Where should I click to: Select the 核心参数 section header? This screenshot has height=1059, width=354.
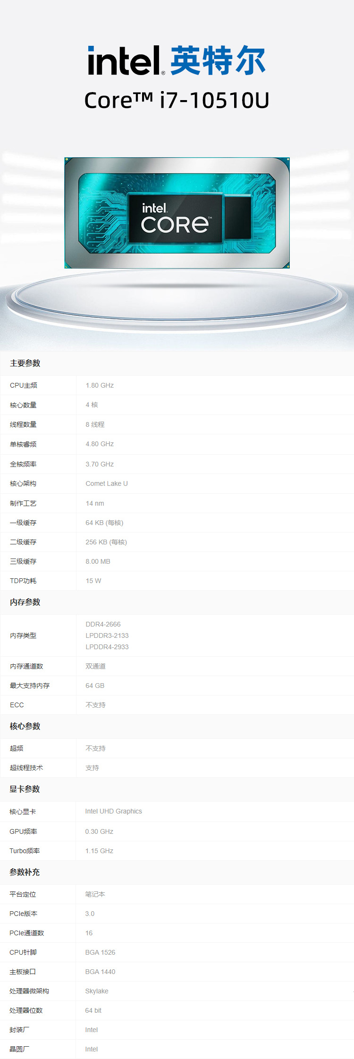(x=25, y=726)
